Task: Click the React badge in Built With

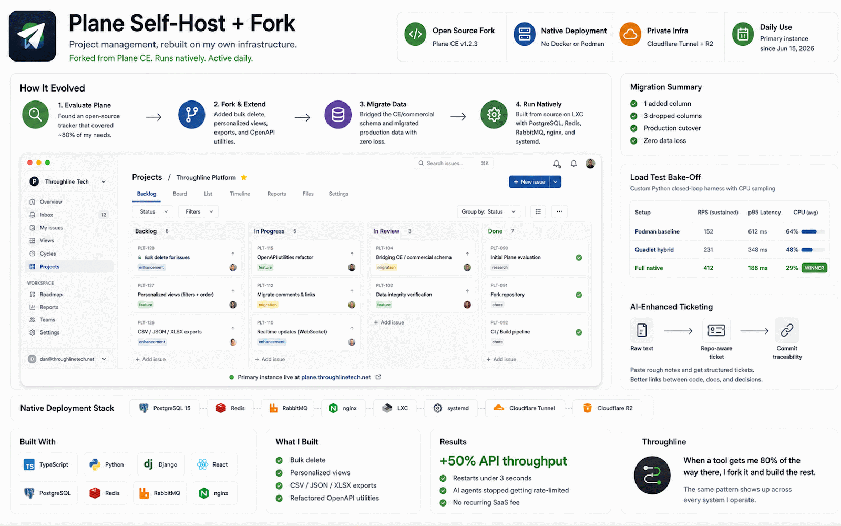Action: (x=214, y=465)
